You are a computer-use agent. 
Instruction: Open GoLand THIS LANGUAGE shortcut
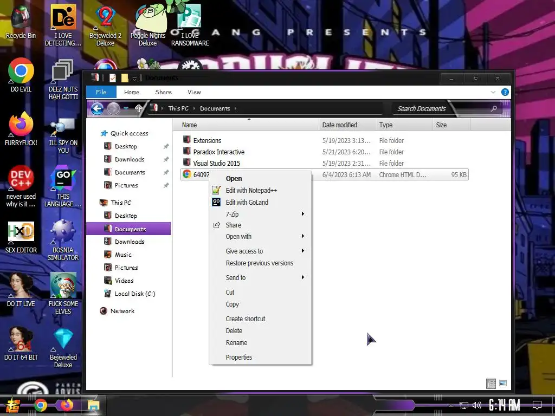click(63, 186)
